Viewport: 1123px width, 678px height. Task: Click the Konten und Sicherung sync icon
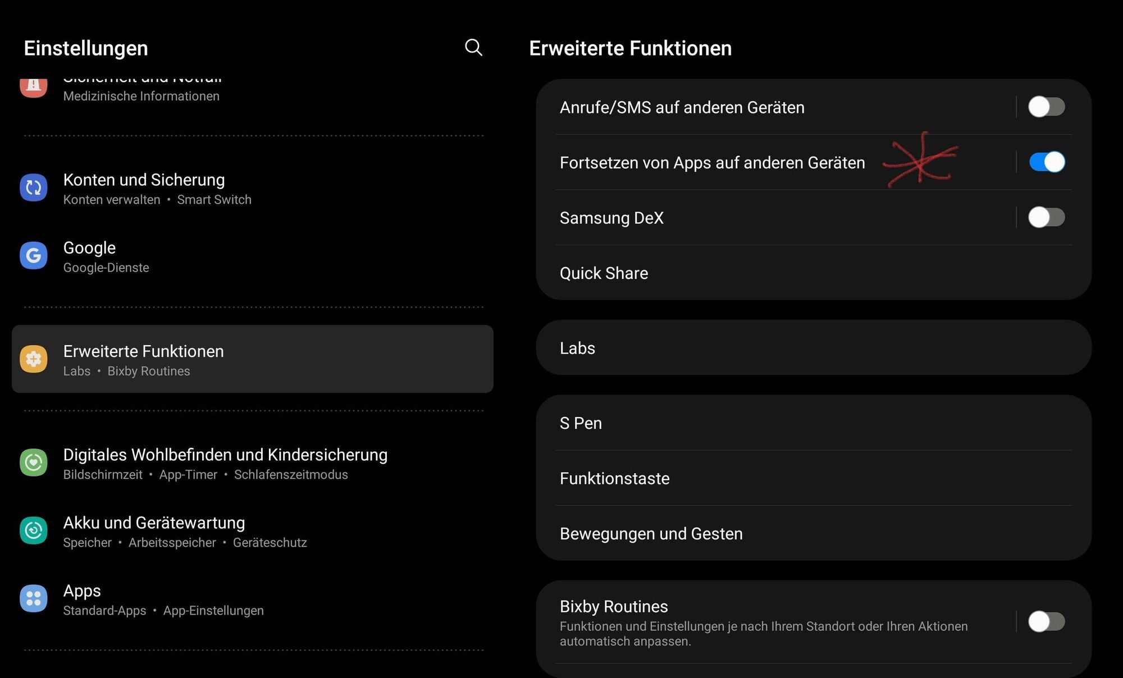coord(34,187)
